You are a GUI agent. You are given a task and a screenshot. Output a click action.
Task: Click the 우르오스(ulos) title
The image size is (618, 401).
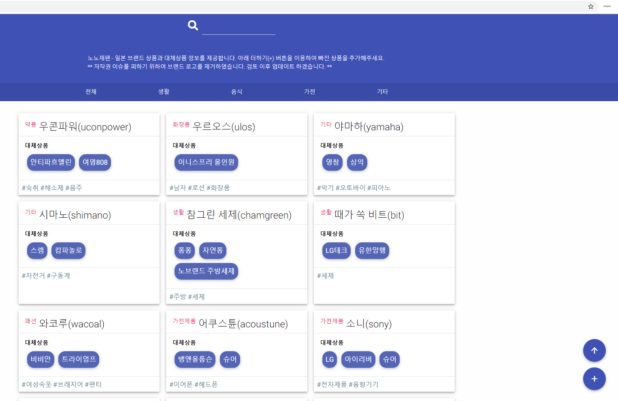click(224, 127)
